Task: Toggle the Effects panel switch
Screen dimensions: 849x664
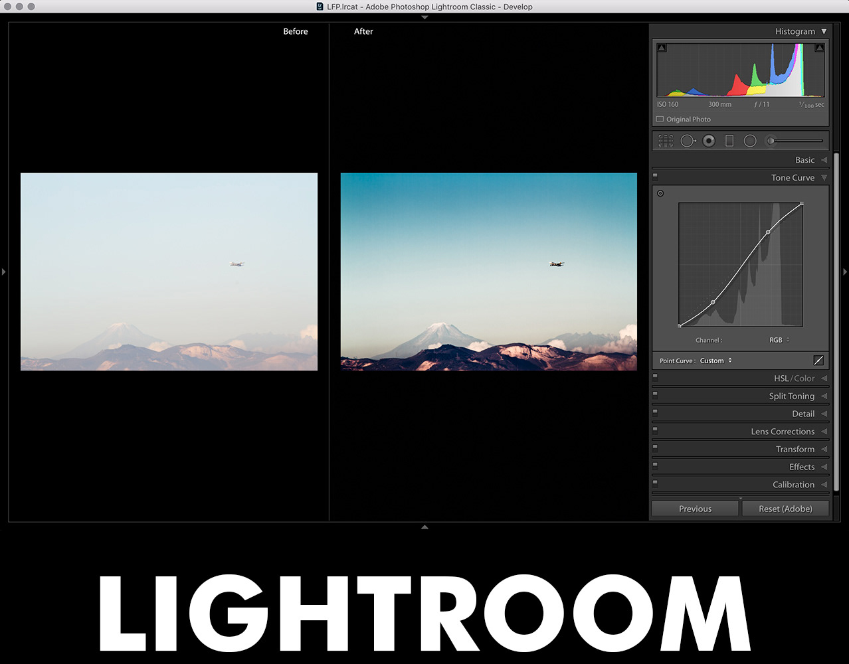Action: coord(655,465)
